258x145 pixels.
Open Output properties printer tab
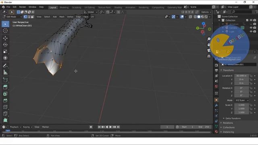click(x=216, y=70)
